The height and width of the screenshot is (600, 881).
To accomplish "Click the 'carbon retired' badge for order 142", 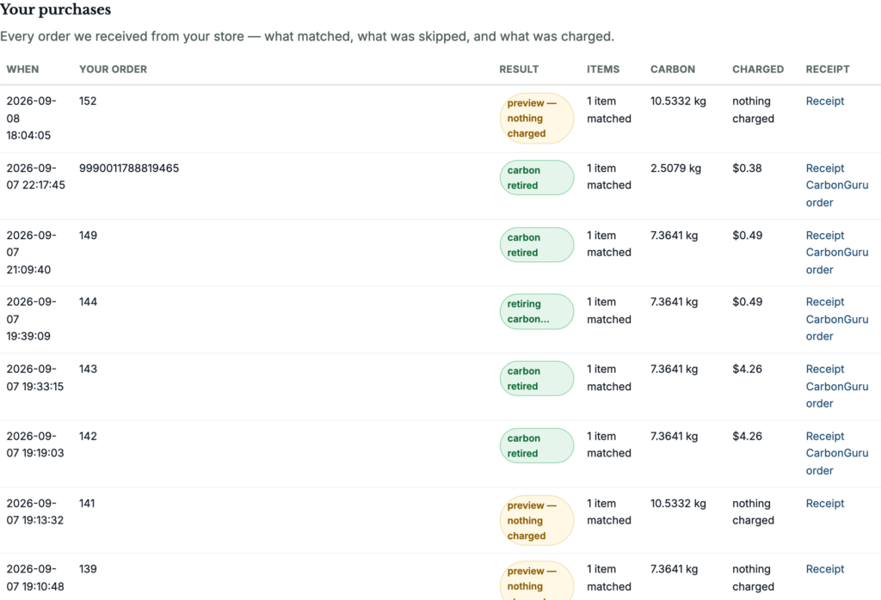I will click(537, 445).
